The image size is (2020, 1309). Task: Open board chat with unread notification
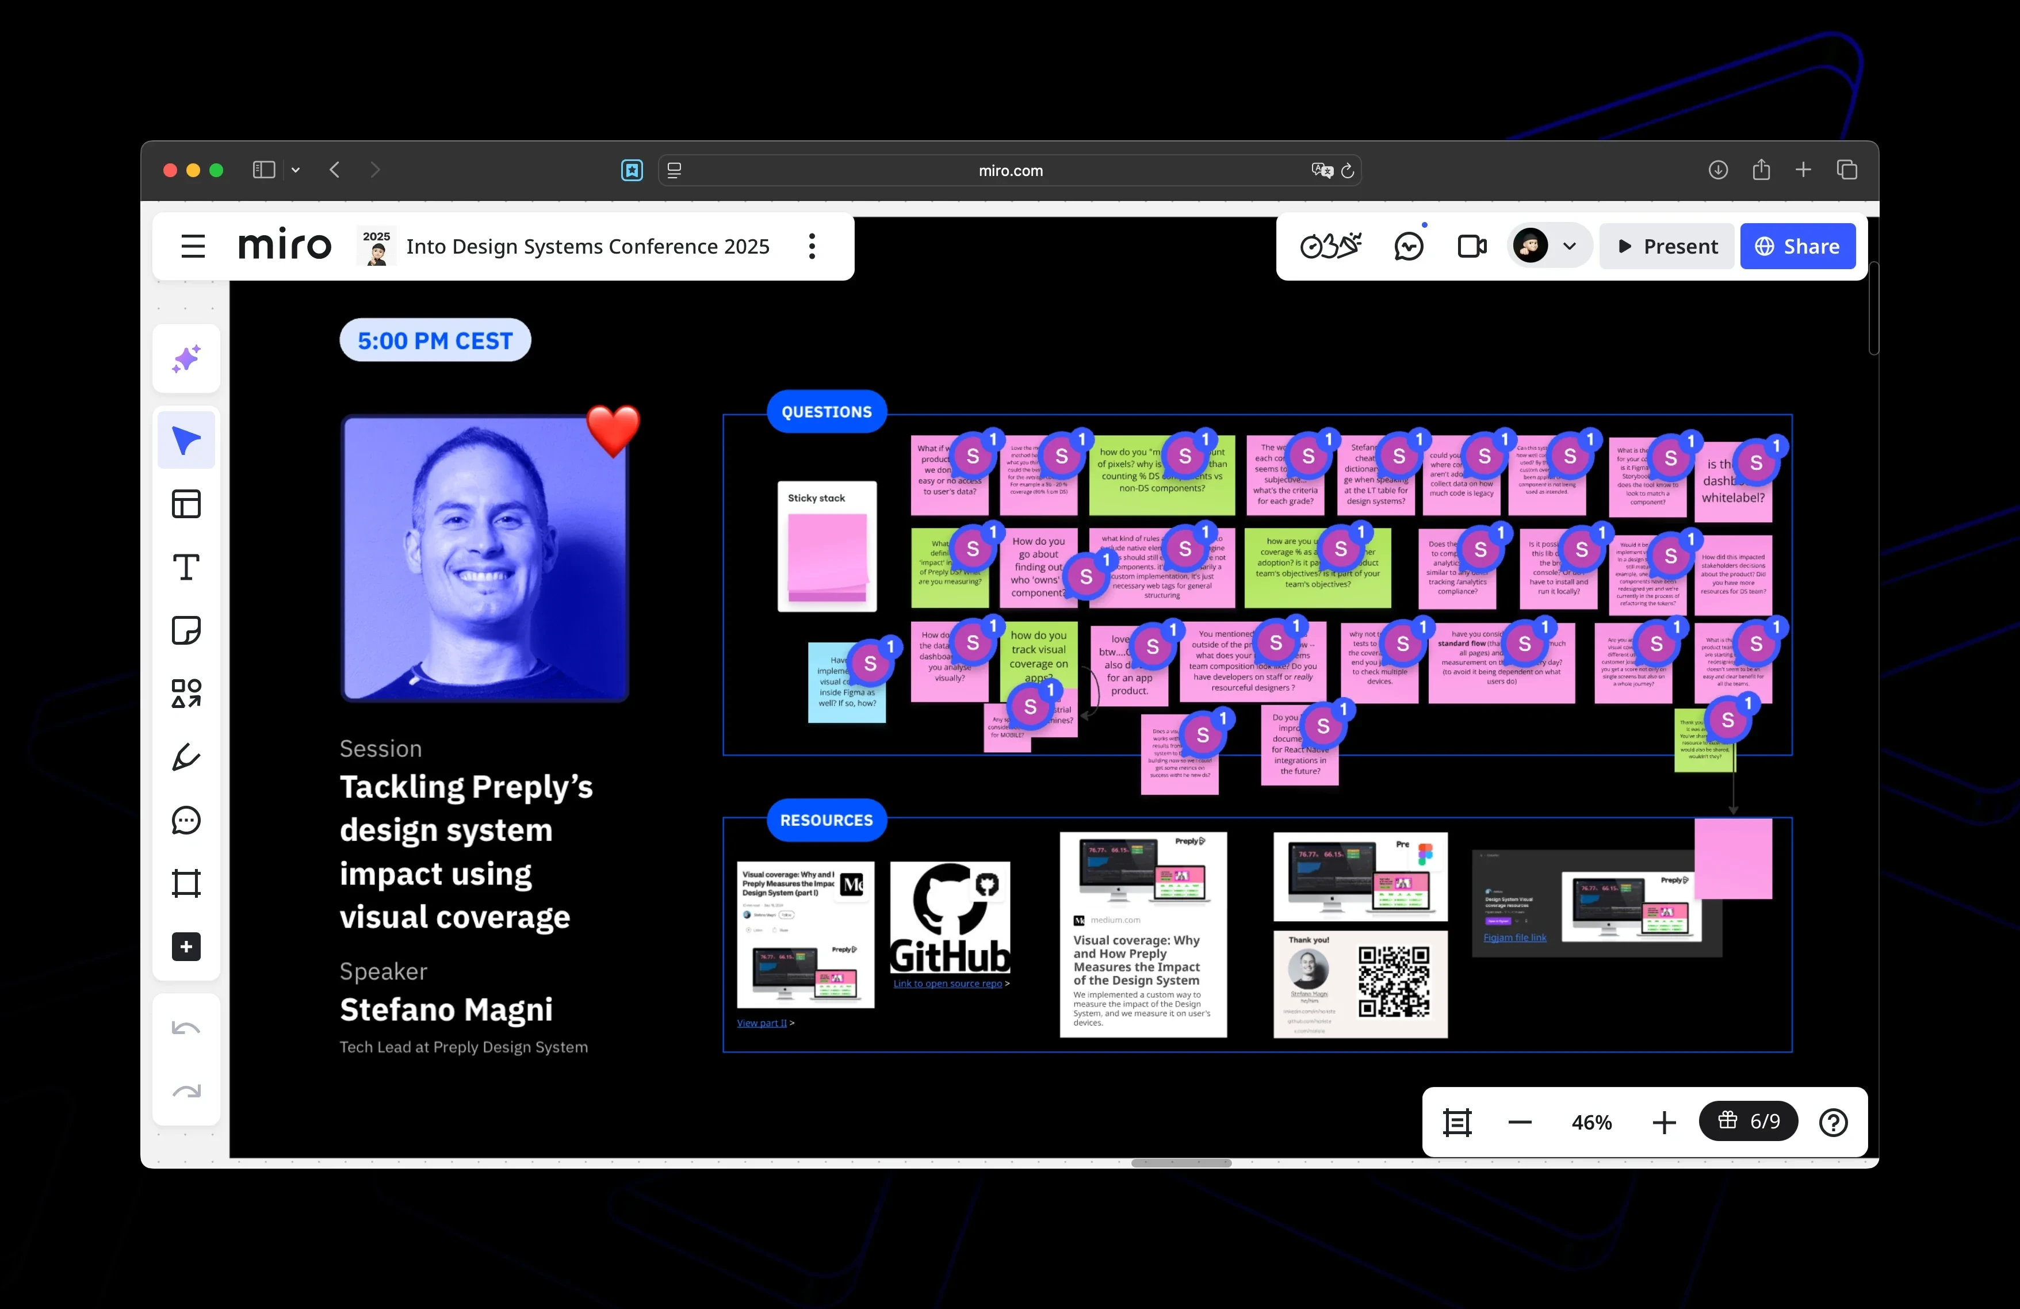click(x=1408, y=246)
